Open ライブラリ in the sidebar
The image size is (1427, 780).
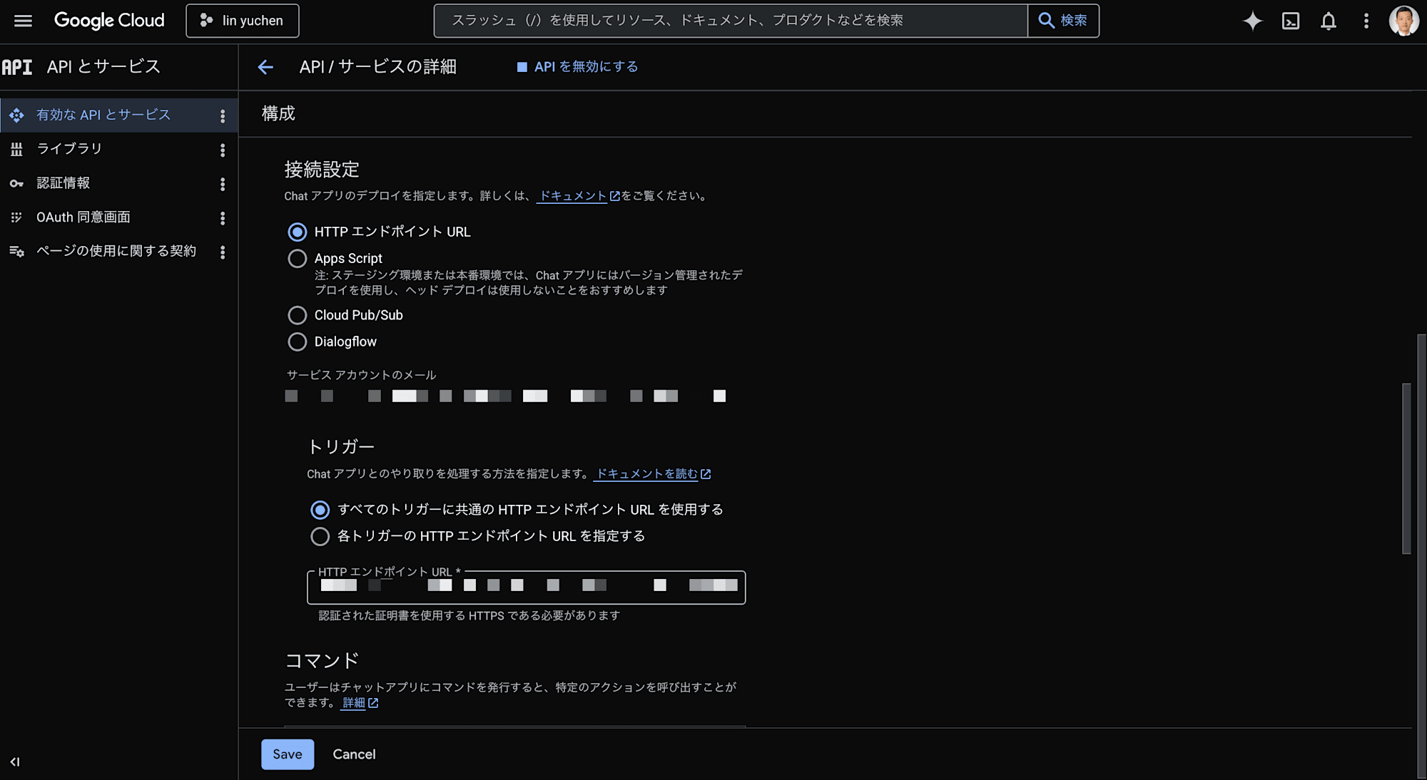coord(69,149)
